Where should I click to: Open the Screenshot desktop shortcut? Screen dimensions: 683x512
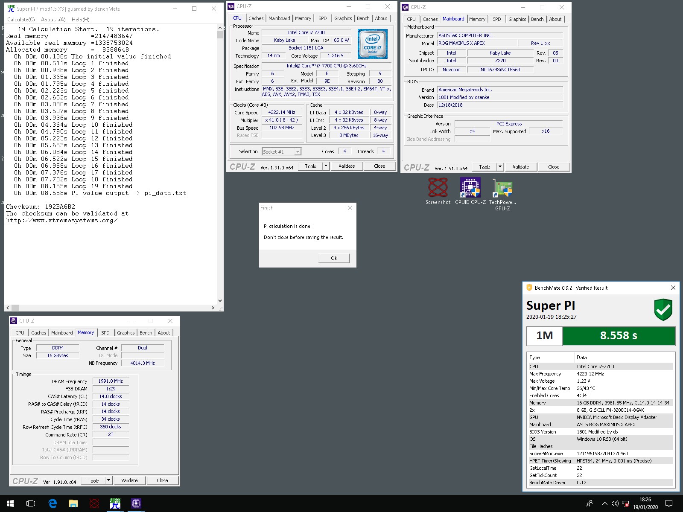[438, 191]
